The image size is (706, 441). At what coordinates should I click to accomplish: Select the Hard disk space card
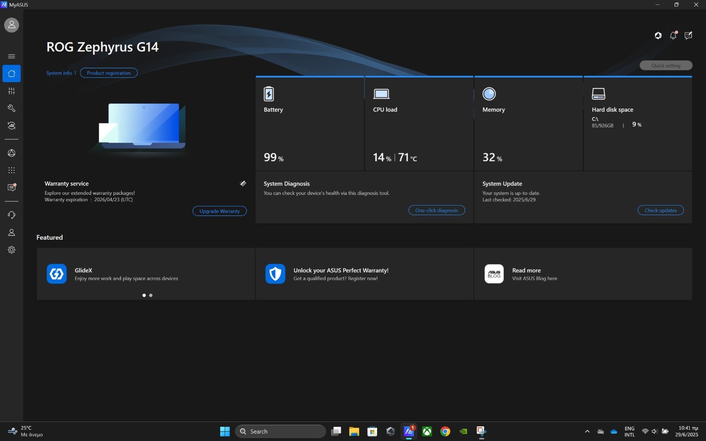pos(638,123)
